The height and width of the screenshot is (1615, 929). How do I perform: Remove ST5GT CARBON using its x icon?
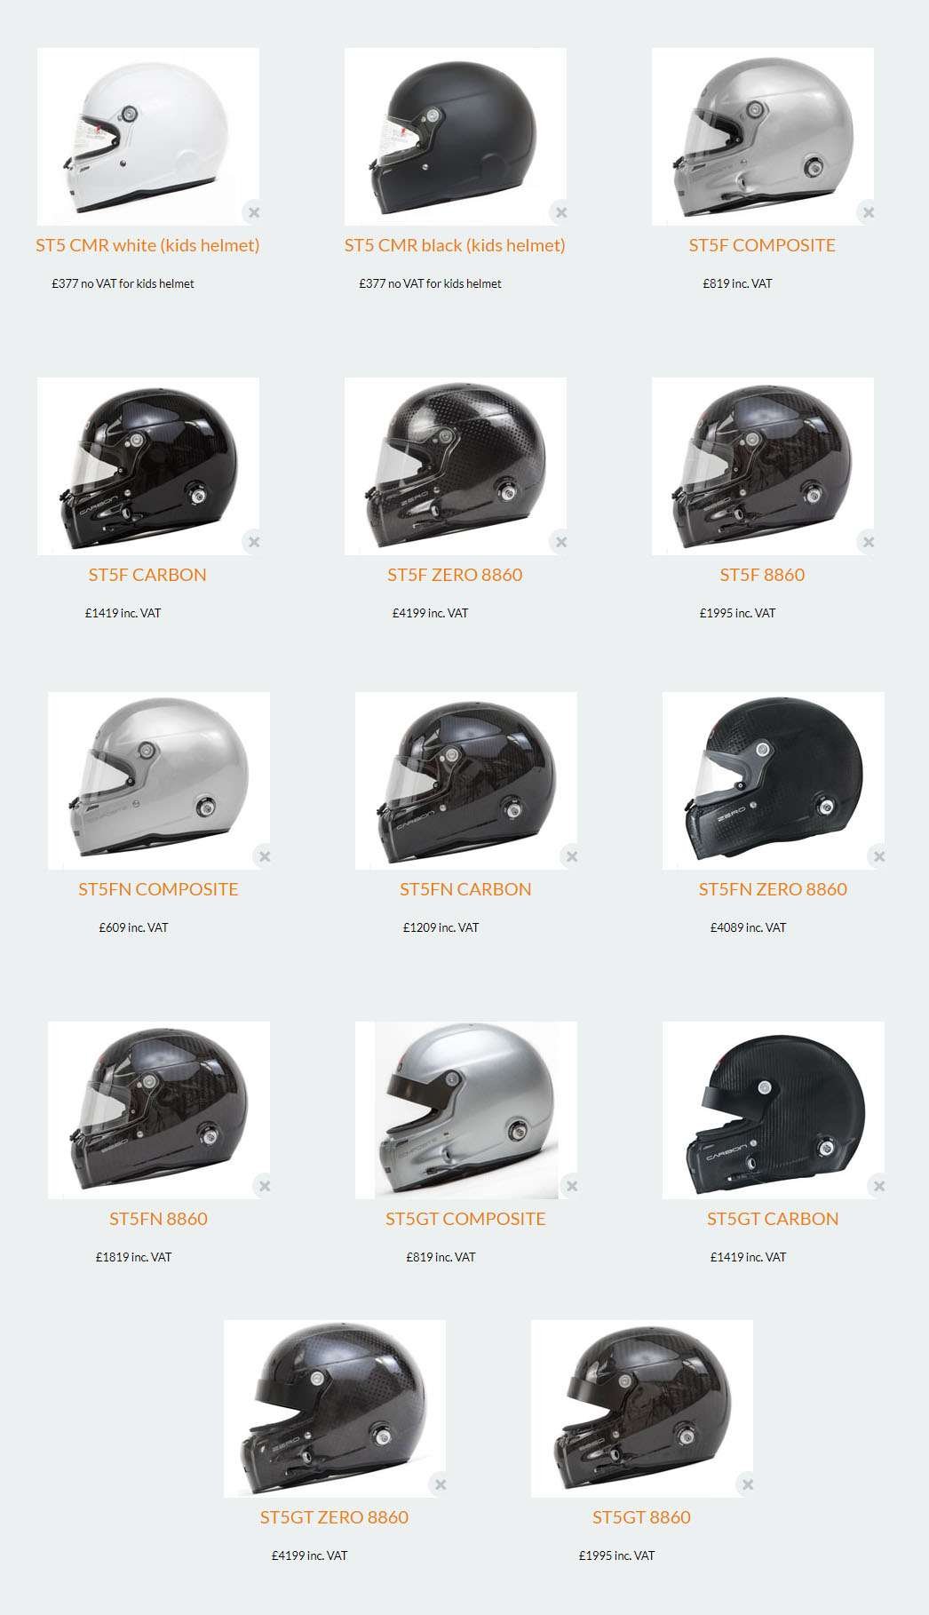pos(879,1186)
